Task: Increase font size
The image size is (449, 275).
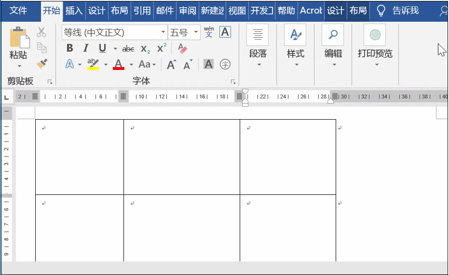Action: point(172,65)
